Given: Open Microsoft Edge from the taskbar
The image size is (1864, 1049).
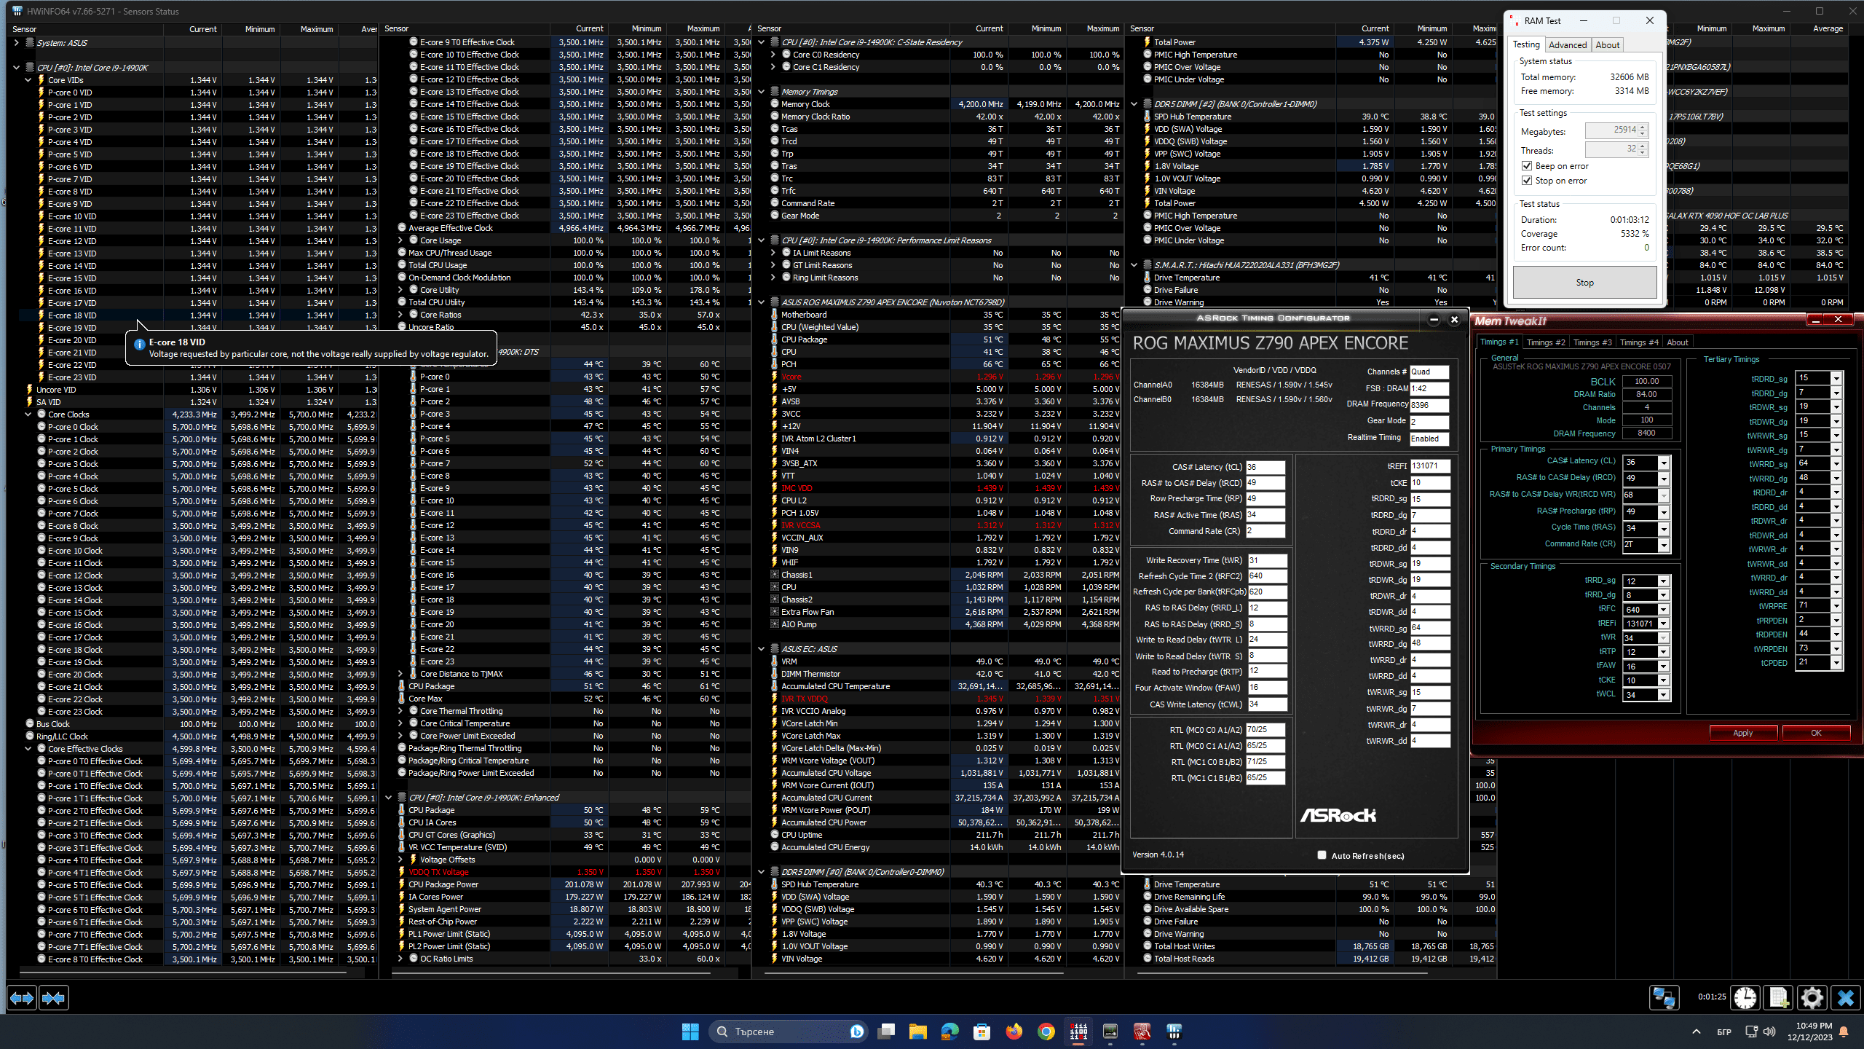Looking at the screenshot, I should pyautogui.click(x=949, y=1032).
